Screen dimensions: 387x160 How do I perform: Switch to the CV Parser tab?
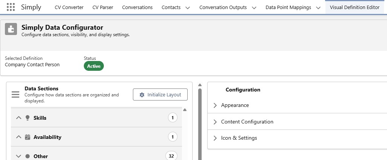pos(103,8)
